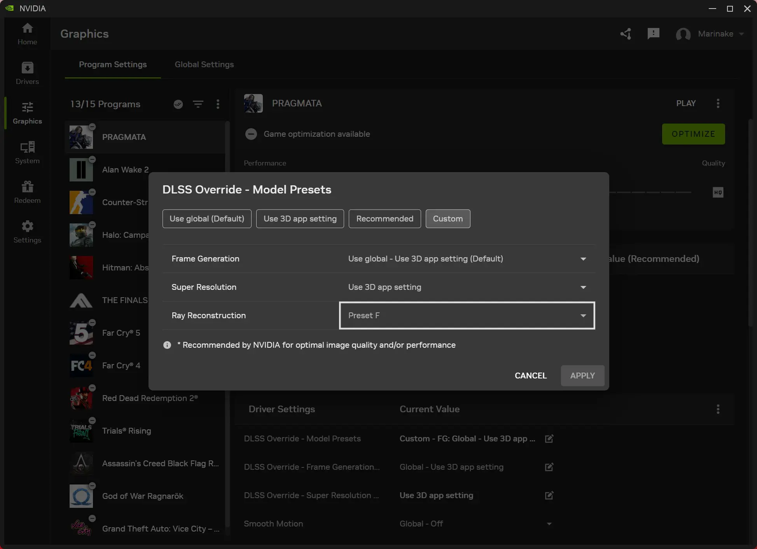
Task: Select Grand Theft Auto: Vice City entry
Action: [x=145, y=529]
